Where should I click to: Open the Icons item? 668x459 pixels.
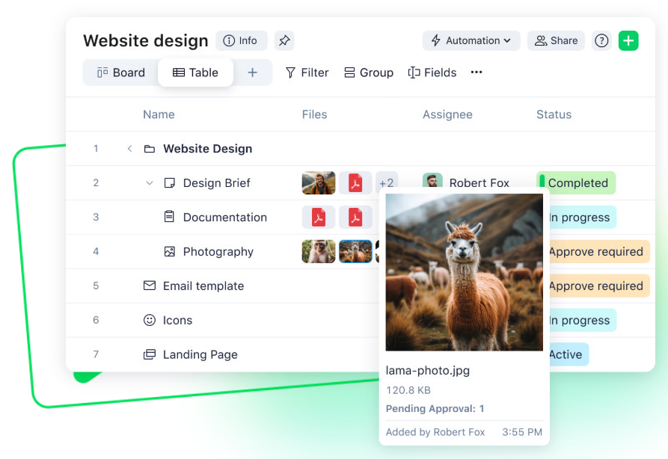(177, 320)
